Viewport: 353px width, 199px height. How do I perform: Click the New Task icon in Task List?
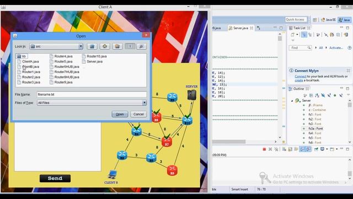[x=292, y=35]
